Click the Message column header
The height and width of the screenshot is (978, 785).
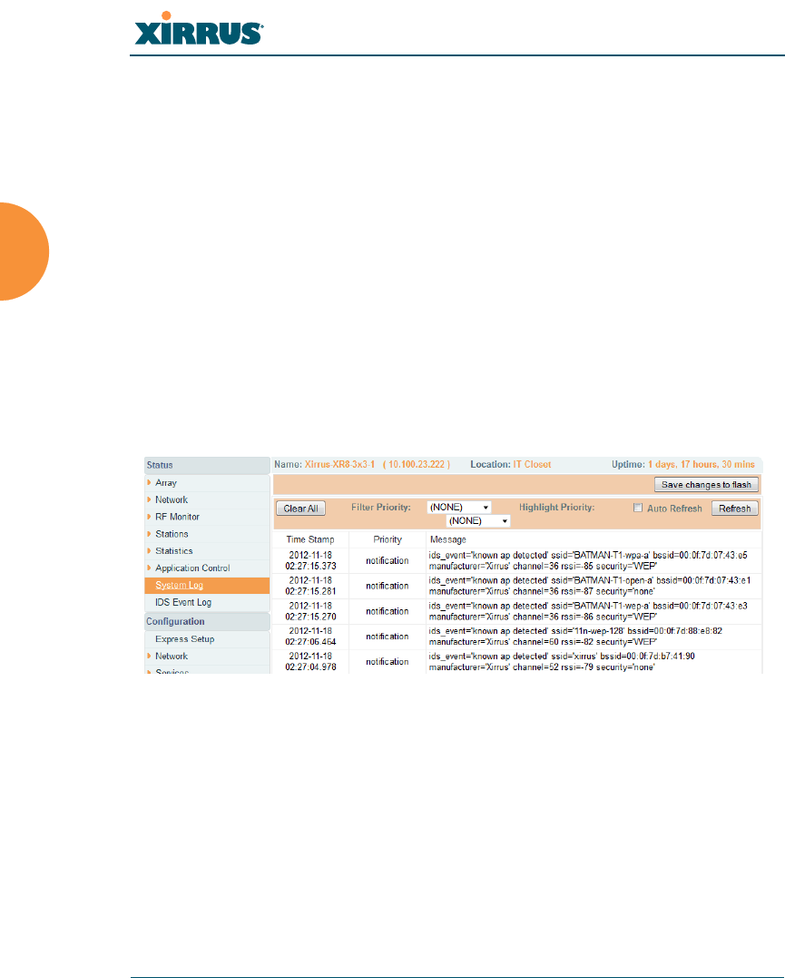click(447, 539)
